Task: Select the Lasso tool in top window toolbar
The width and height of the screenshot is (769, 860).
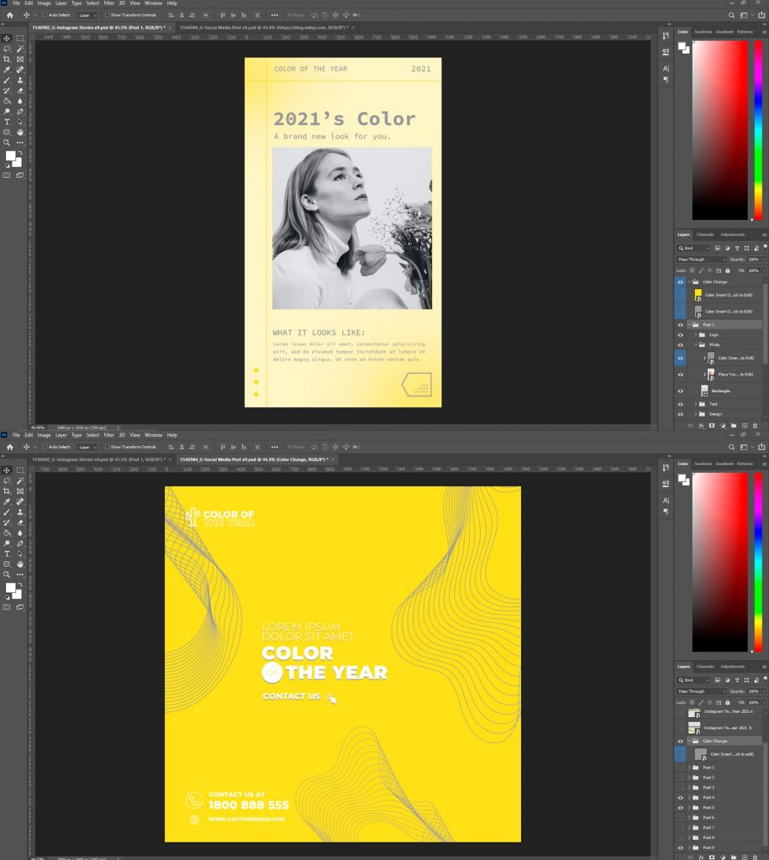Action: (x=7, y=49)
